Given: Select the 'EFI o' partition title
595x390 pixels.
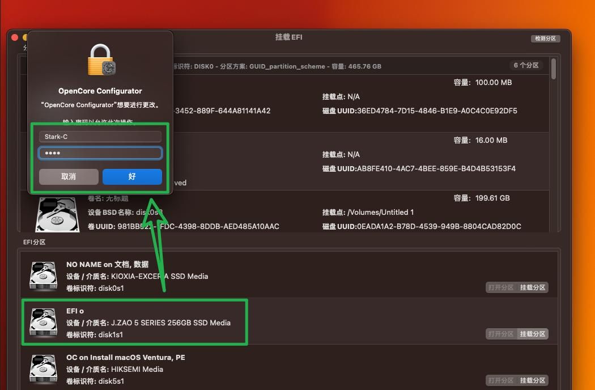Looking at the screenshot, I should [75, 311].
